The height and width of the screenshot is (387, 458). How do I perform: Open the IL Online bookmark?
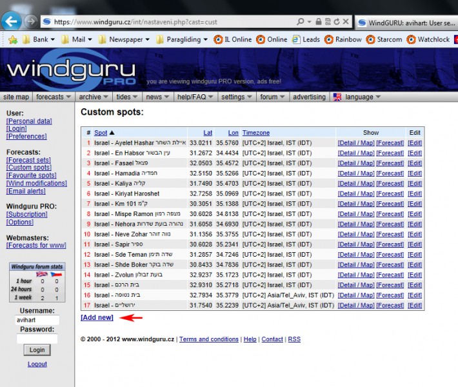233,39
